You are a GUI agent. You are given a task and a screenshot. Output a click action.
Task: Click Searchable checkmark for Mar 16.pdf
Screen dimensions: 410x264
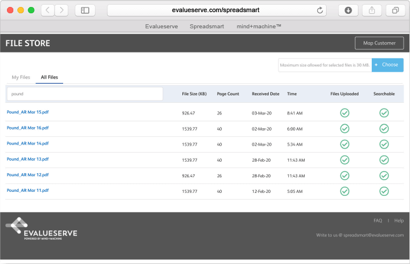pyautogui.click(x=384, y=129)
